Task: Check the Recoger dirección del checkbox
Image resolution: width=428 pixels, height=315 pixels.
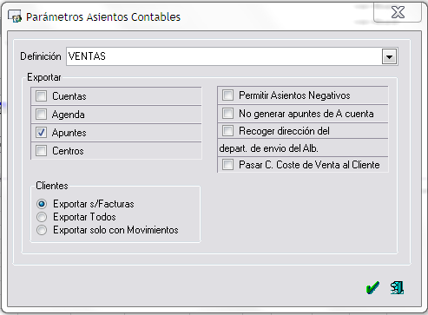Action: coord(227,131)
